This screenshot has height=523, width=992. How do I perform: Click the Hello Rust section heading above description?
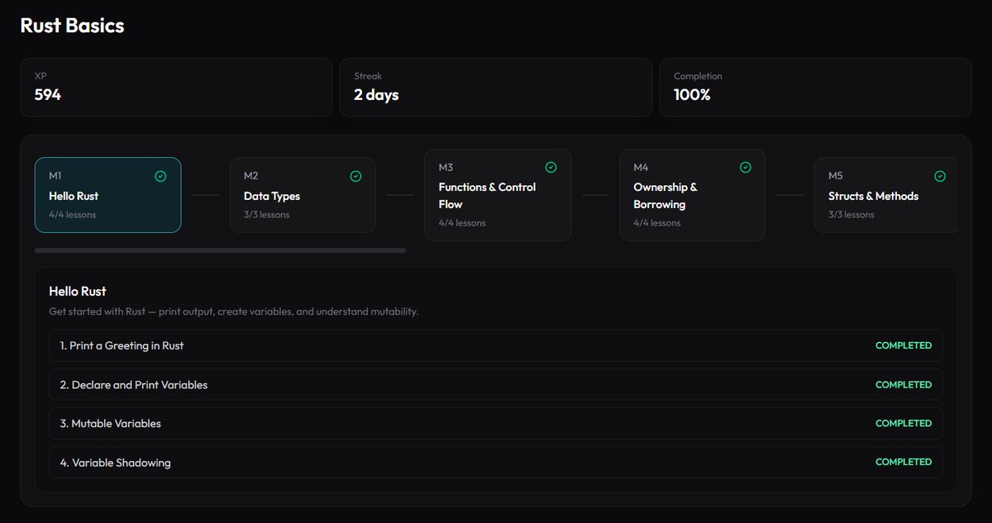click(78, 291)
